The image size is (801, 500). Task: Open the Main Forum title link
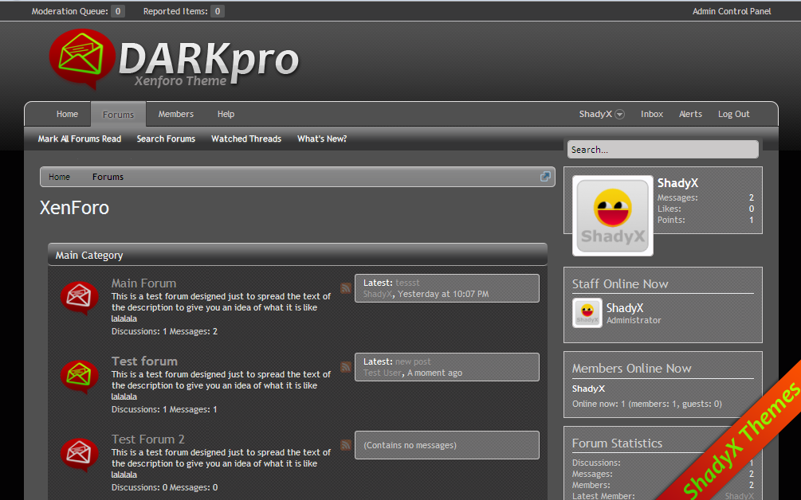[x=144, y=283]
